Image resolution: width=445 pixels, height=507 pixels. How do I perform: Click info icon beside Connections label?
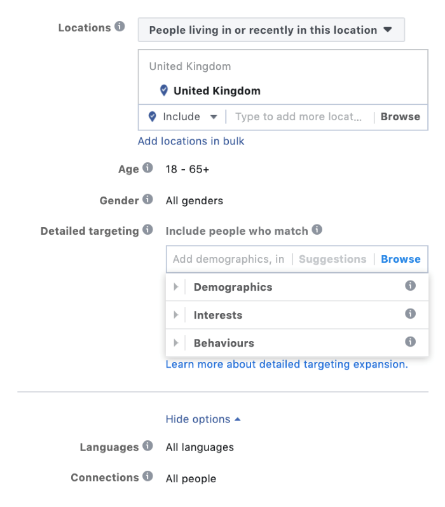147,476
